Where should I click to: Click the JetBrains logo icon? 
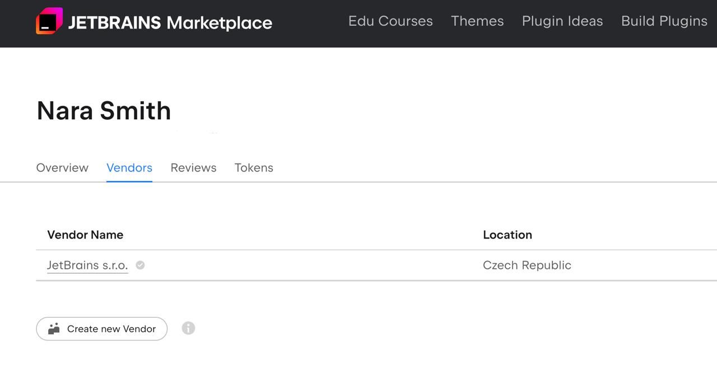click(x=49, y=21)
